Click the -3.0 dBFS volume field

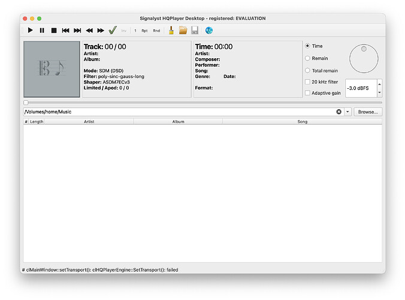coord(361,88)
